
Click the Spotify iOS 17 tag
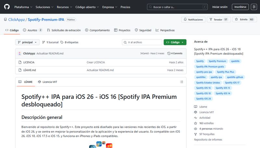232,83
